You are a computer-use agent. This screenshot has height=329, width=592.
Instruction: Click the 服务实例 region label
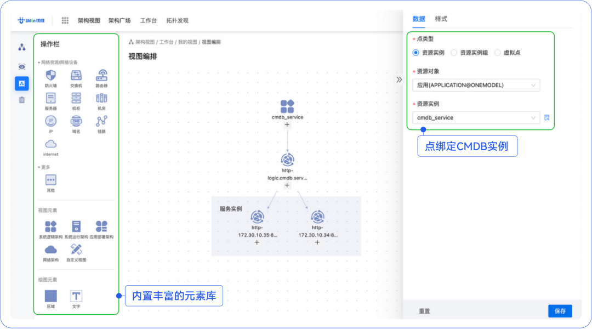click(x=231, y=209)
